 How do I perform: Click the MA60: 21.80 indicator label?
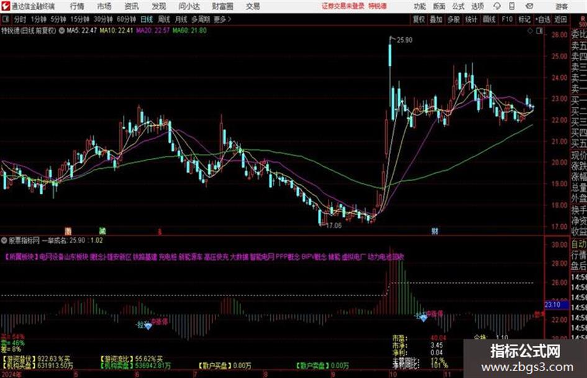point(189,30)
